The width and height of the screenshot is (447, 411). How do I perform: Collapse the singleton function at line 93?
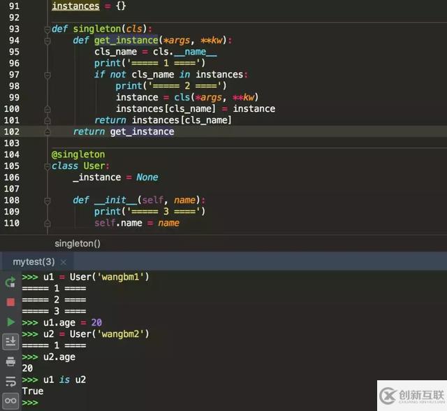[47, 29]
